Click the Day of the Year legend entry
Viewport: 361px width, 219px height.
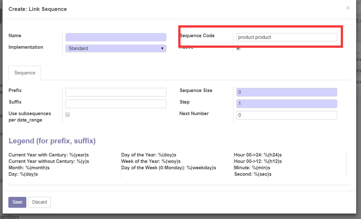(x=149, y=155)
